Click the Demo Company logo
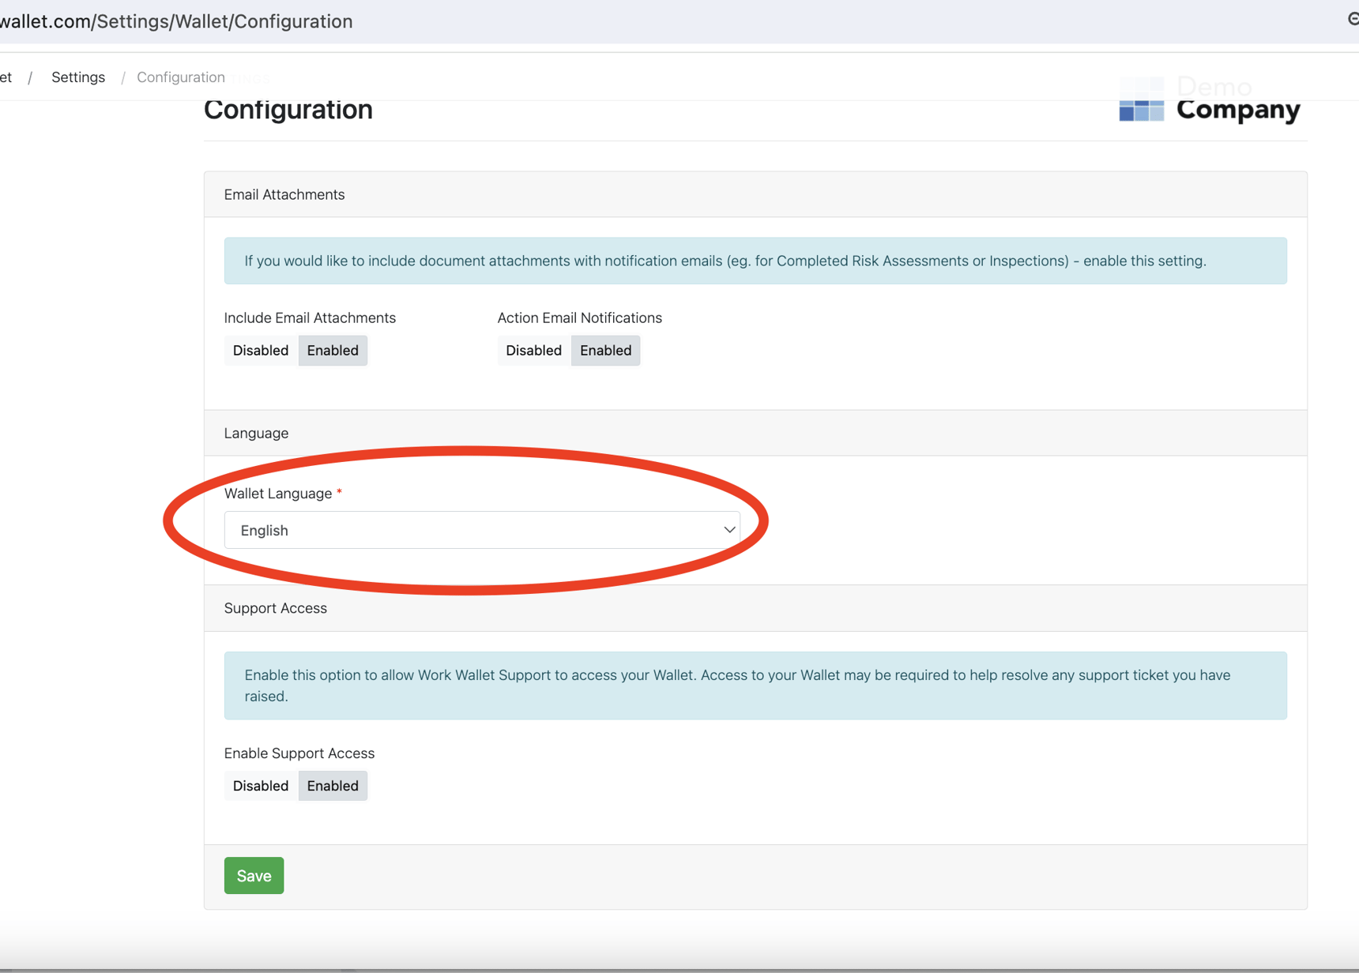 1210,100
